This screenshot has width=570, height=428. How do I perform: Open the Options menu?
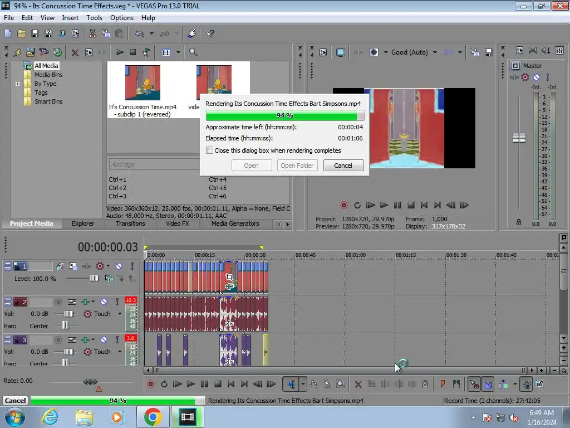tap(122, 18)
